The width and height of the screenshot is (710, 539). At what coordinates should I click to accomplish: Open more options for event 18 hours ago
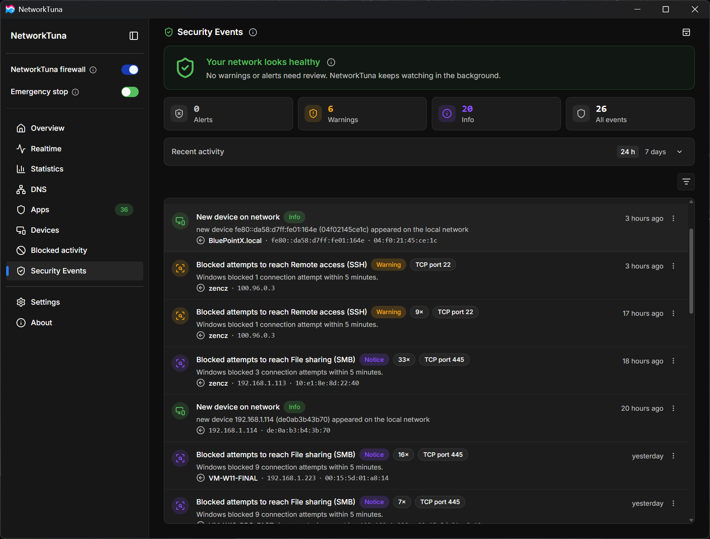673,361
